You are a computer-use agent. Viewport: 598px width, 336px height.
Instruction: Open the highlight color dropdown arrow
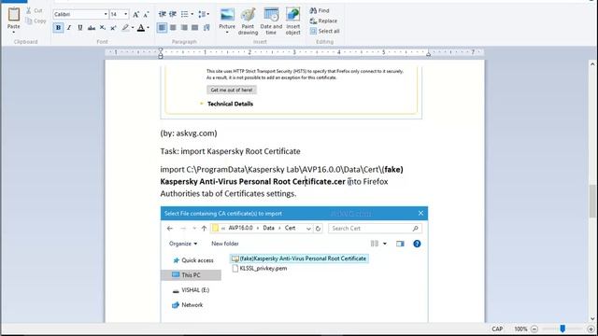pos(133,27)
